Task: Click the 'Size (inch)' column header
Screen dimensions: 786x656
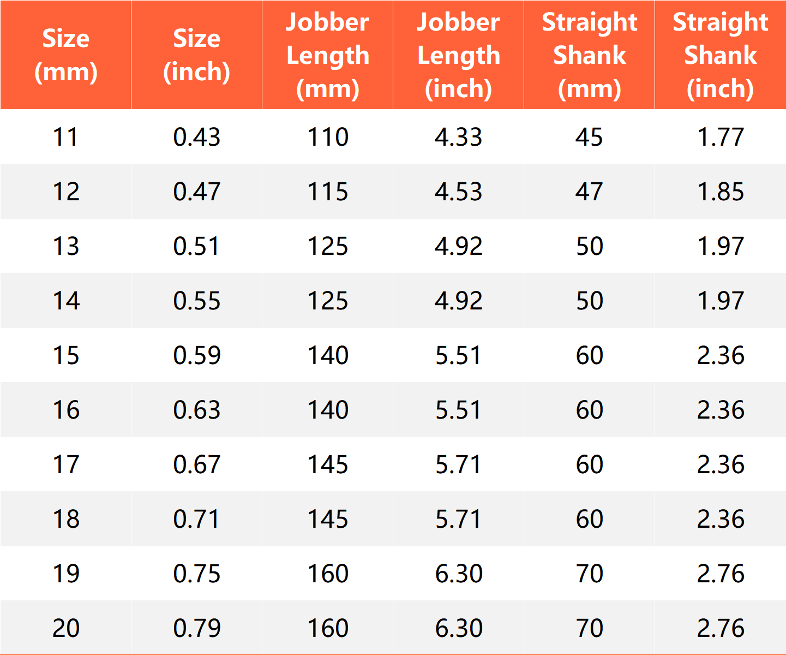Action: 196,55
